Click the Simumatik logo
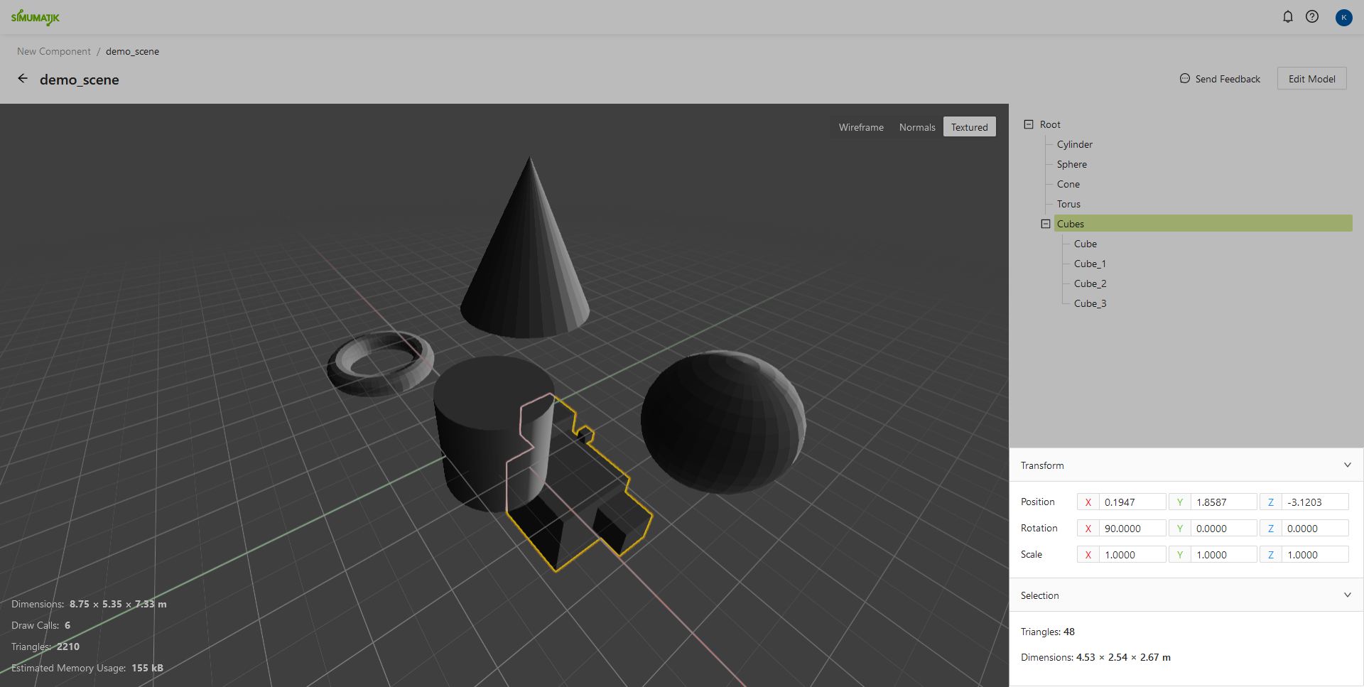1364x687 pixels. tap(36, 17)
